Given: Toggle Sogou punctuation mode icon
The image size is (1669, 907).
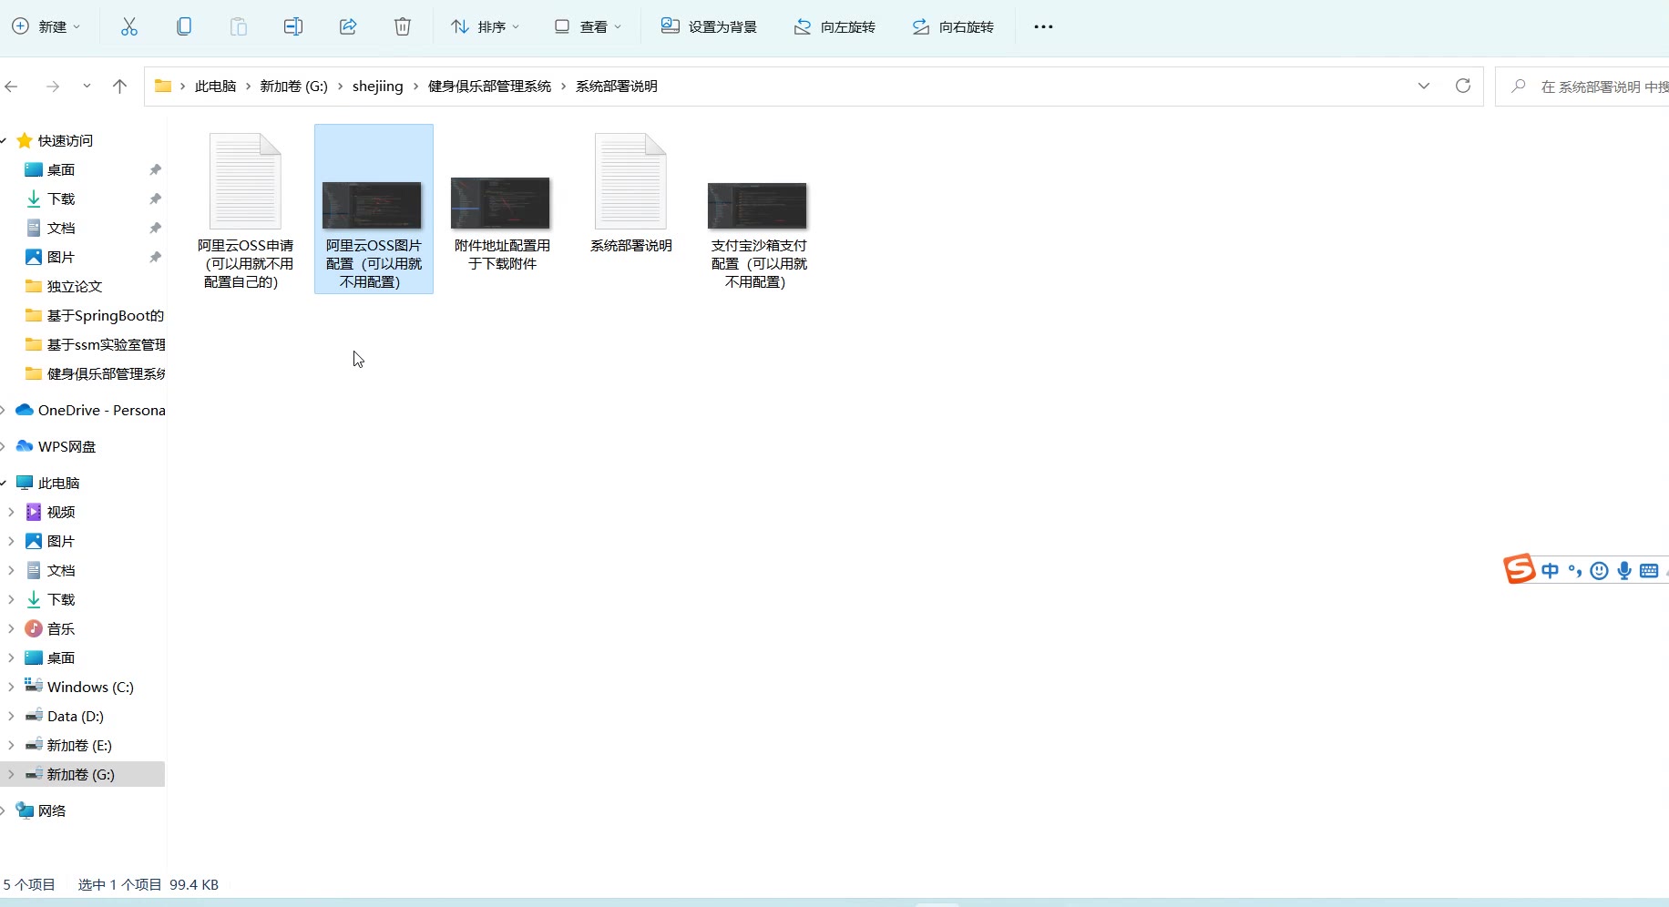Looking at the screenshot, I should tap(1574, 571).
